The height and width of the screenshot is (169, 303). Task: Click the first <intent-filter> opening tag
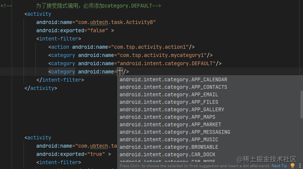point(59,39)
